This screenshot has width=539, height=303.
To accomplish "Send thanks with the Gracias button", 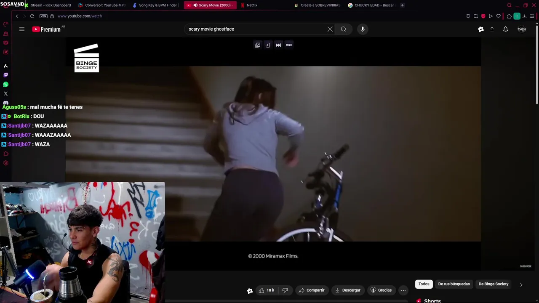I will (x=381, y=290).
